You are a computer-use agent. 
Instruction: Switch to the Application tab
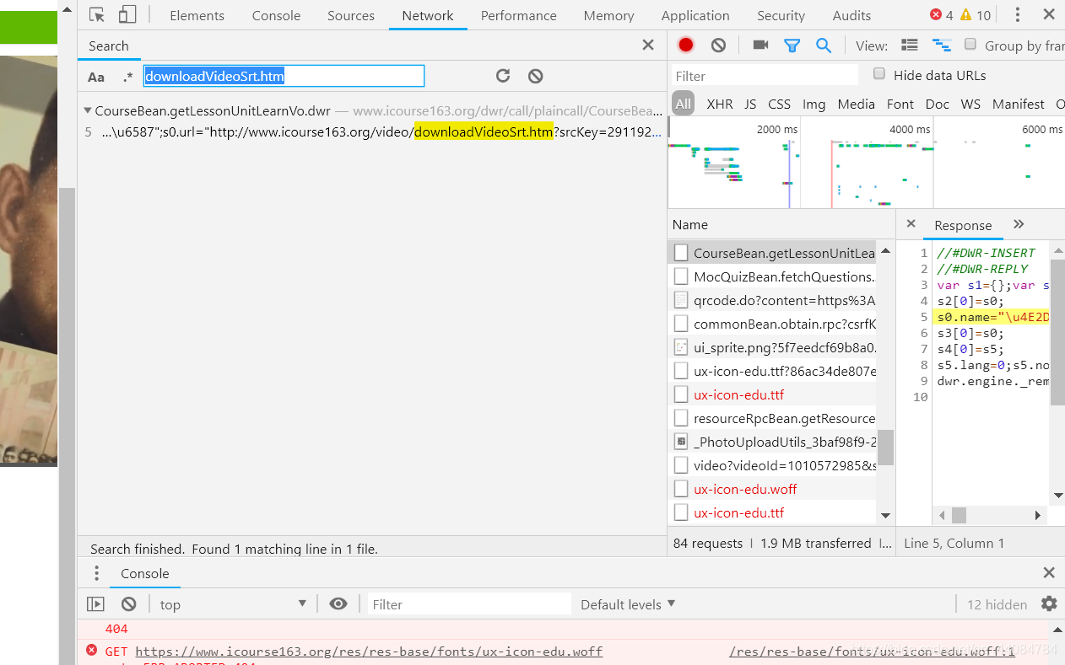tap(695, 15)
